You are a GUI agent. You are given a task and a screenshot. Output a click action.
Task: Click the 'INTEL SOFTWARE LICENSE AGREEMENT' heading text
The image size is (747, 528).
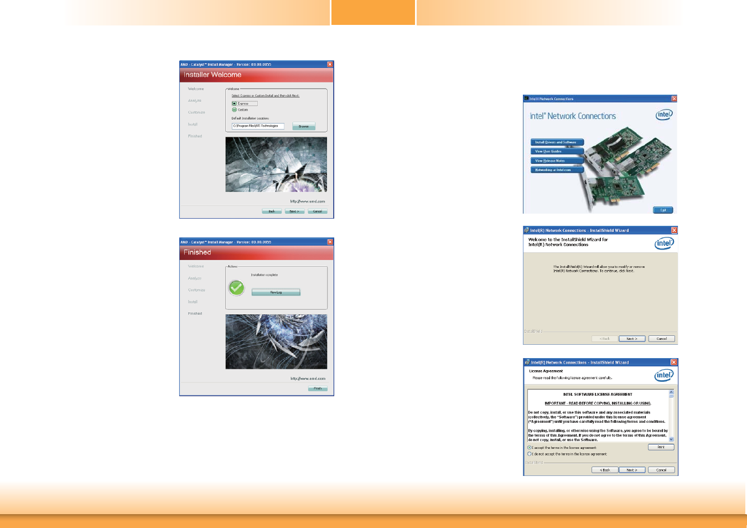[x=598, y=395]
